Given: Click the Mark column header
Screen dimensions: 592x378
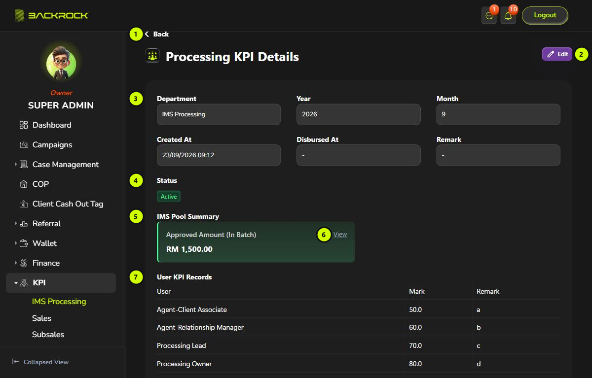Looking at the screenshot, I should [x=417, y=291].
